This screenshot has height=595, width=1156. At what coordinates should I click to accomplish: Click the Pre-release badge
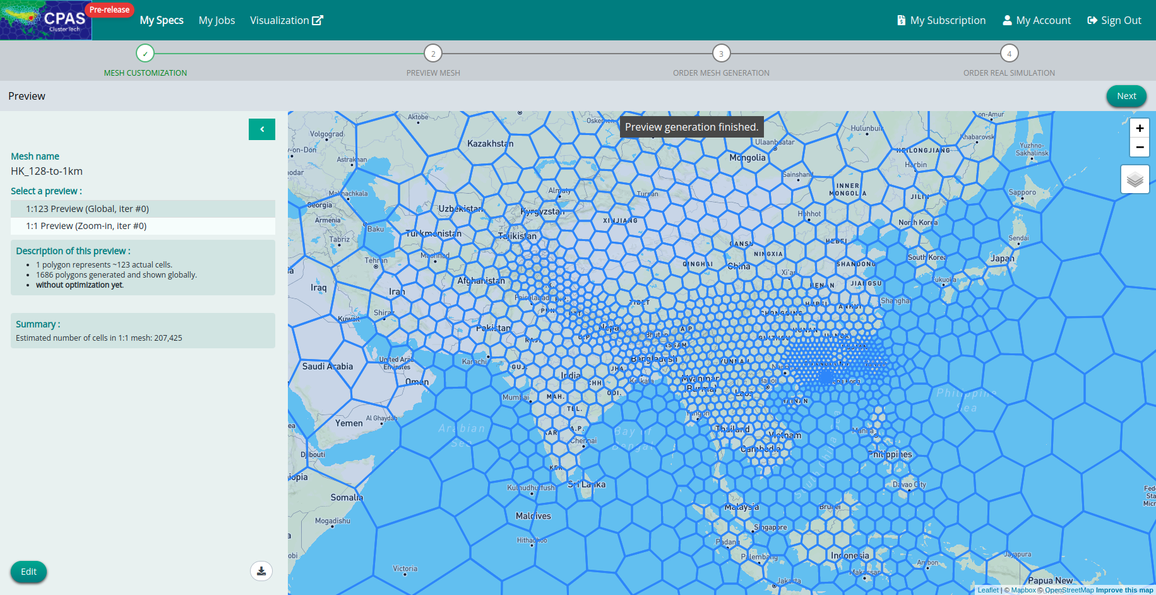[x=109, y=9]
